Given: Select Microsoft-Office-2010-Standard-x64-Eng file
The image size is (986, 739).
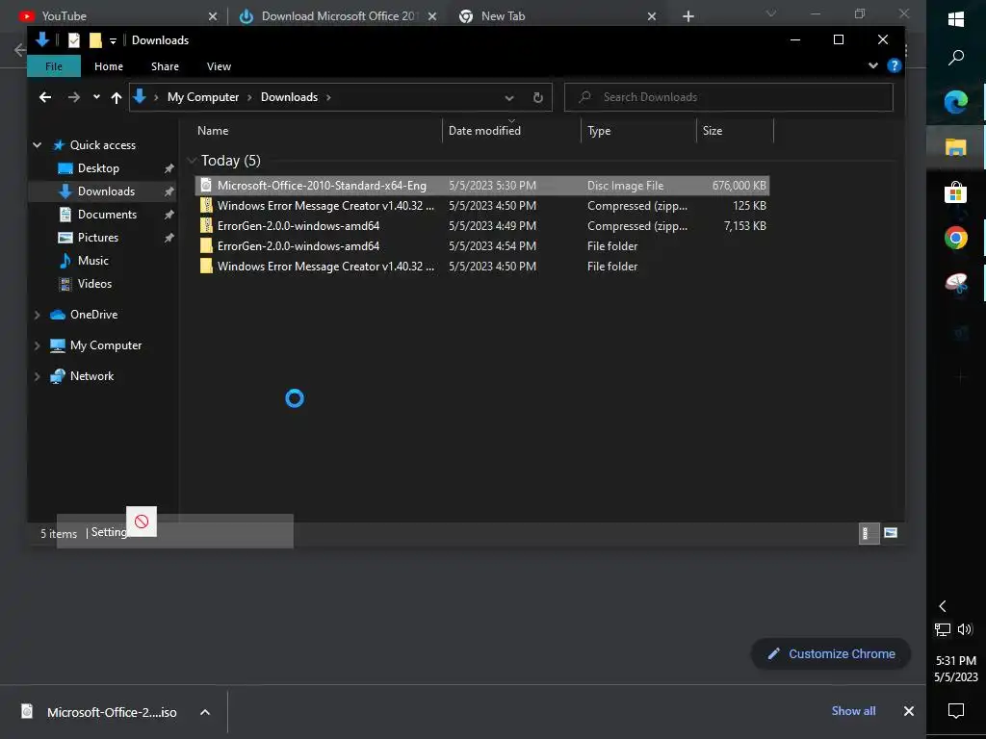Looking at the screenshot, I should tap(481, 186).
